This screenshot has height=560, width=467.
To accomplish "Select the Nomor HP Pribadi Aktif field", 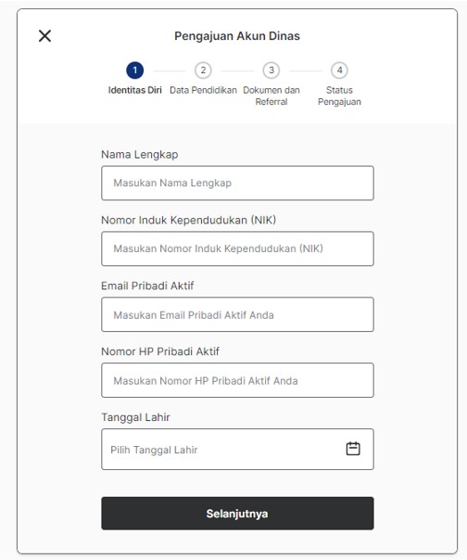I will pos(237,380).
